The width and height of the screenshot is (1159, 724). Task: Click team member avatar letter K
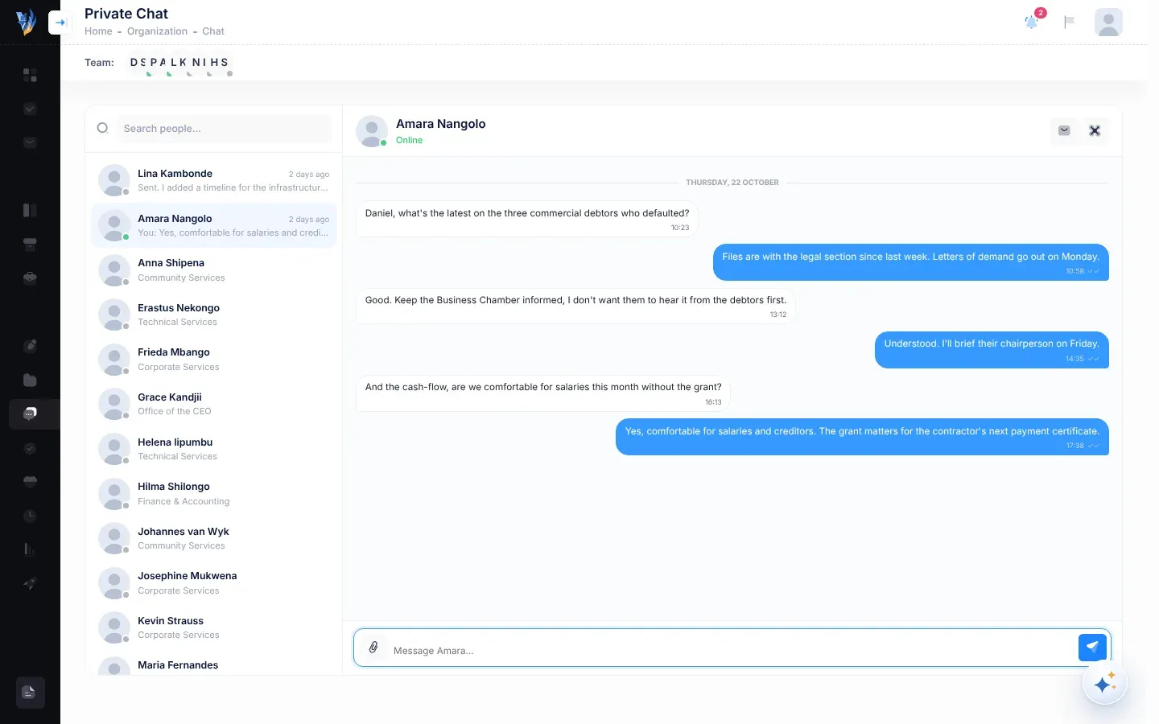184,62
